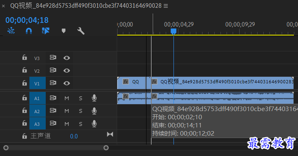Enable voice-over record on A2
Viewport: 298px width, 156px height.
(x=94, y=111)
